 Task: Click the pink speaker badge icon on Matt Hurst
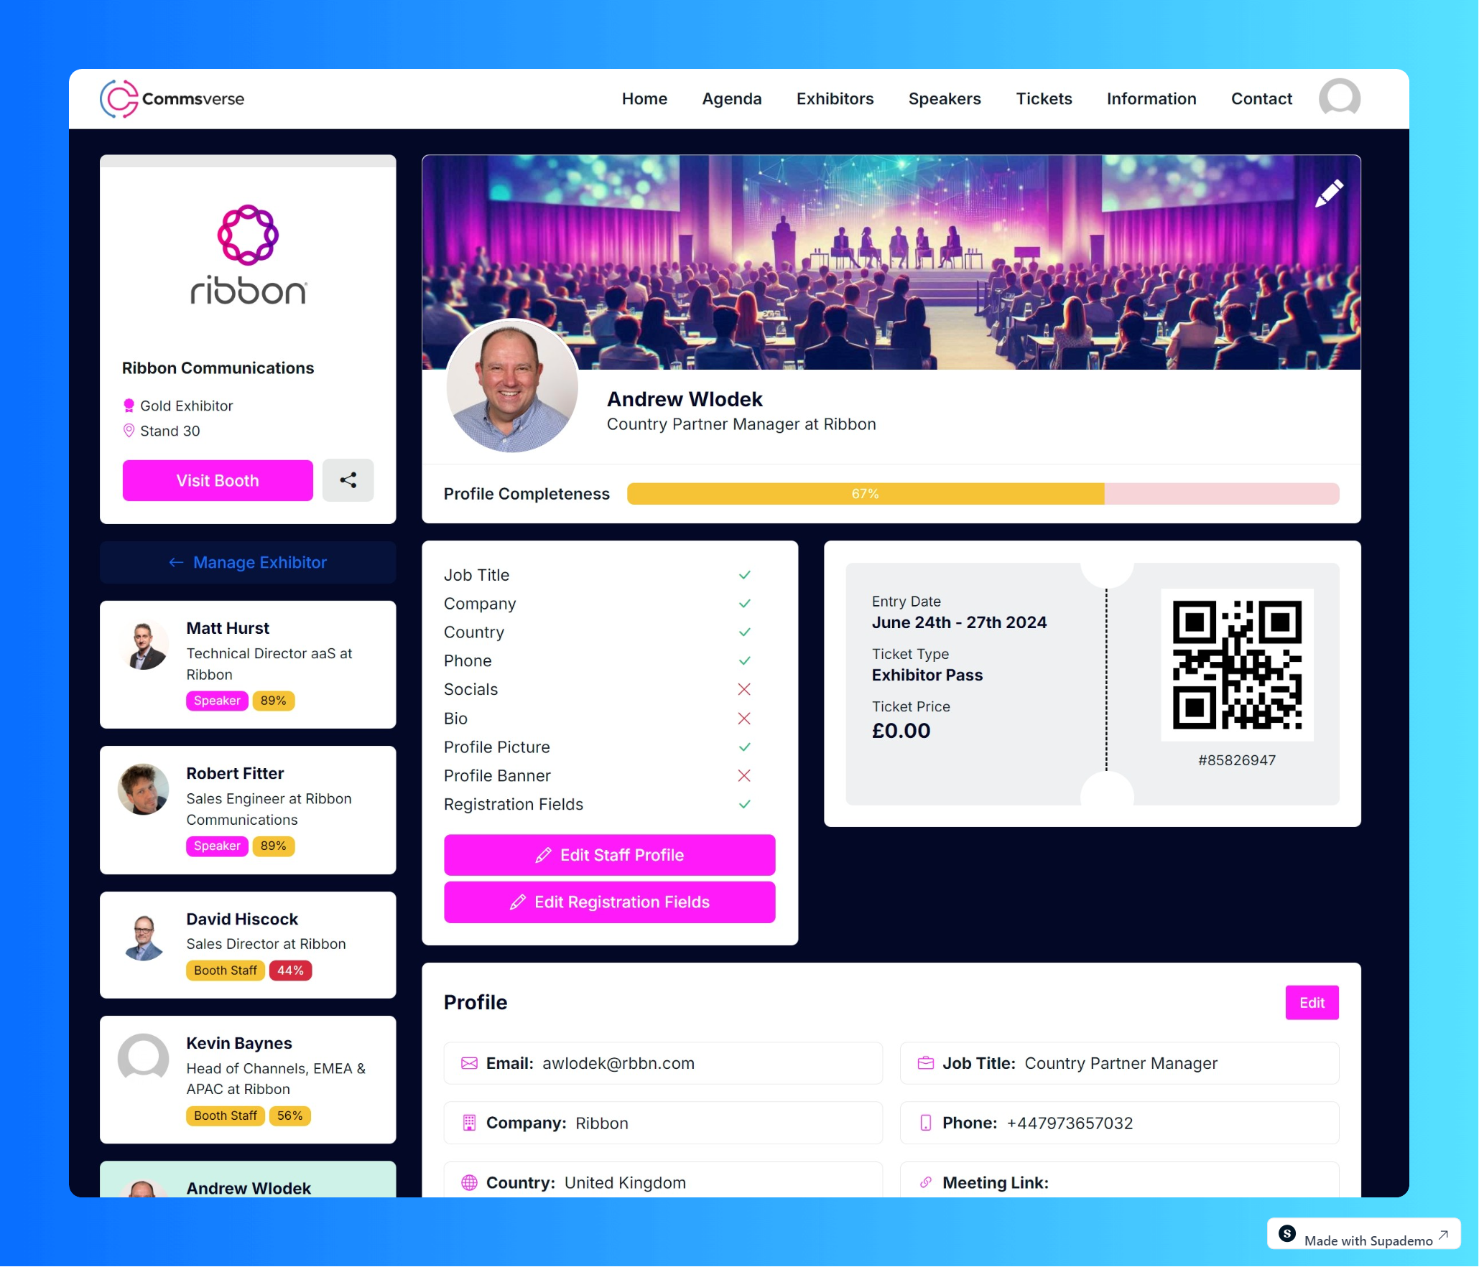pyautogui.click(x=215, y=699)
